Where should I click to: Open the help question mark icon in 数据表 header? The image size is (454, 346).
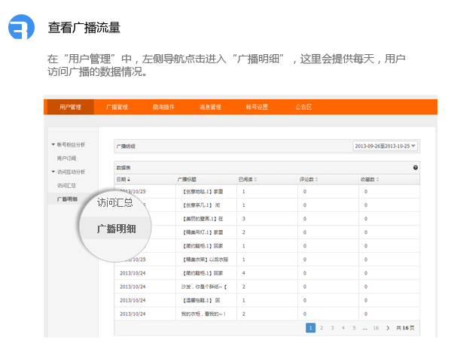(415, 168)
